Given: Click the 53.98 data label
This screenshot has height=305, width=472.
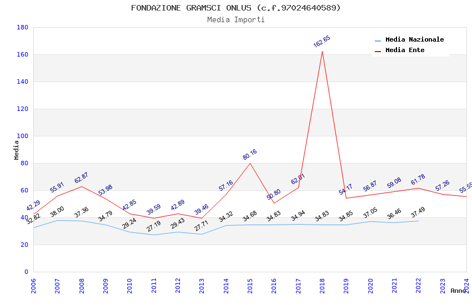Looking at the screenshot, I should [106, 190].
